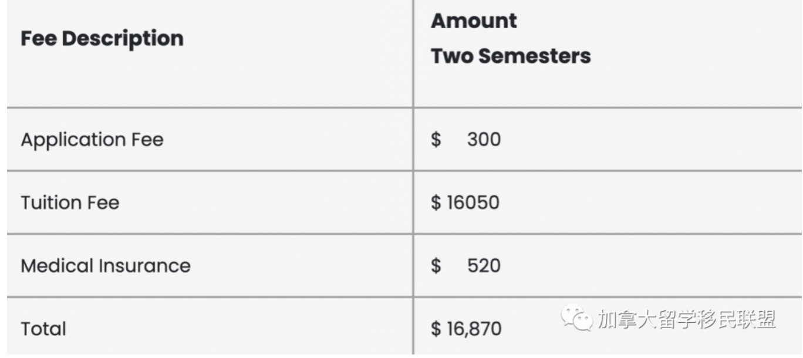Select the 300 application fee value
Screen dimensions: 803x358
(x=484, y=140)
